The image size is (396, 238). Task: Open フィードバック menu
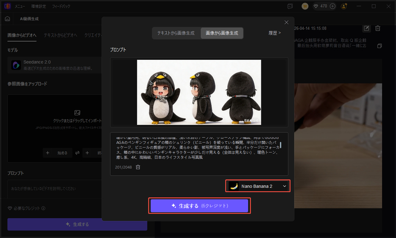pos(61,6)
